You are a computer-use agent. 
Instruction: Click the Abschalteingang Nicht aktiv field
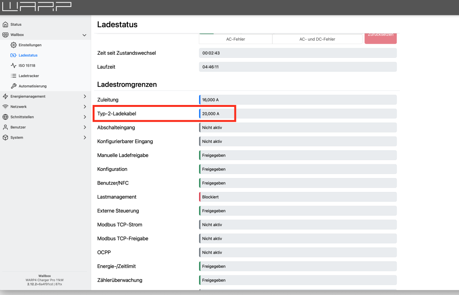click(298, 128)
